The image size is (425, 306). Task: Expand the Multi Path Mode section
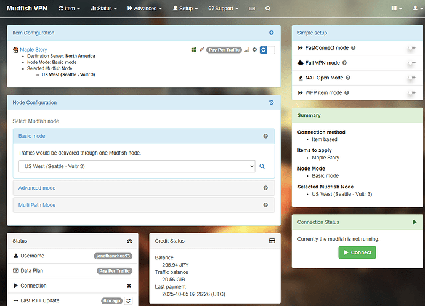tap(37, 205)
